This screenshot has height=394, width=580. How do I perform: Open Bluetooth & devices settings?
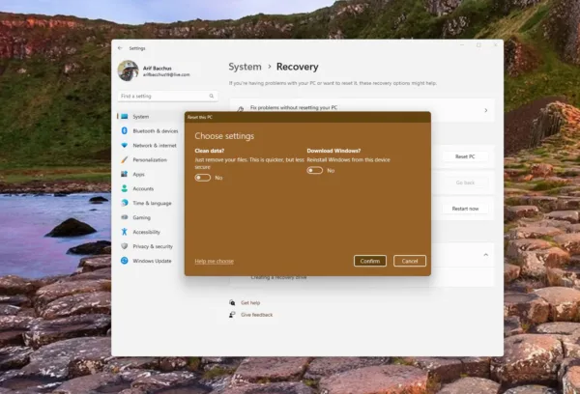click(x=156, y=130)
